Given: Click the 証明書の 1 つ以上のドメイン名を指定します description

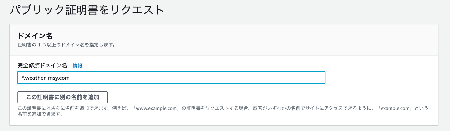Looking at the screenshot, I should point(66,45).
